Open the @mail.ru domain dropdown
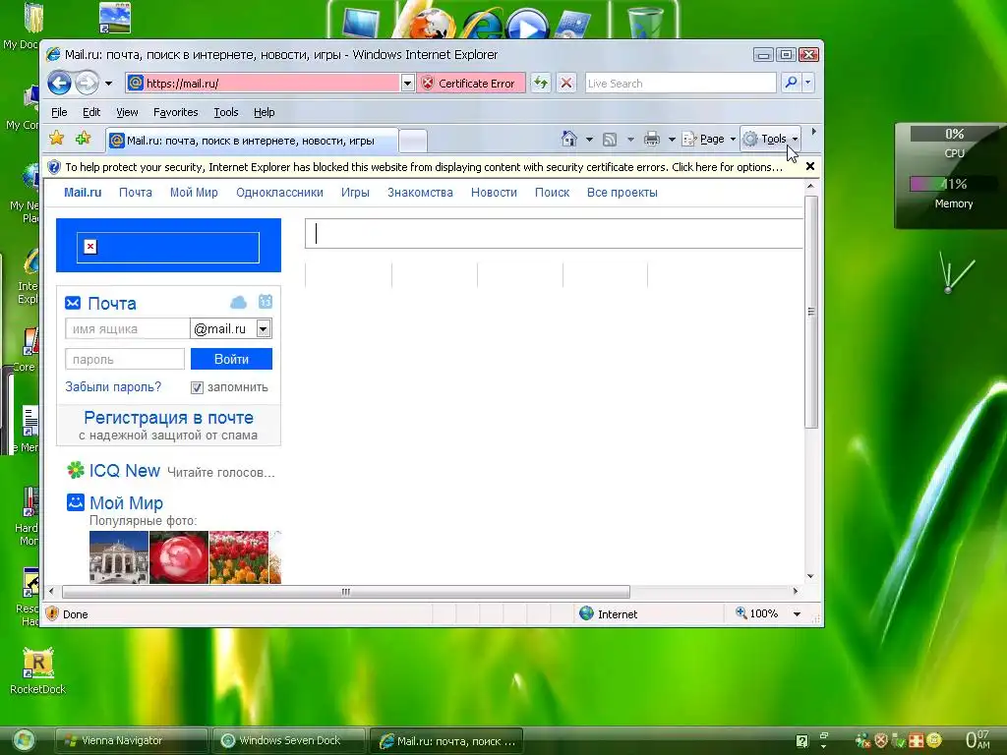1007x755 pixels. tap(264, 328)
